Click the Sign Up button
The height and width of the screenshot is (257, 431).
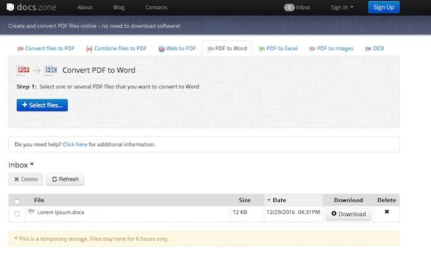pyautogui.click(x=384, y=7)
